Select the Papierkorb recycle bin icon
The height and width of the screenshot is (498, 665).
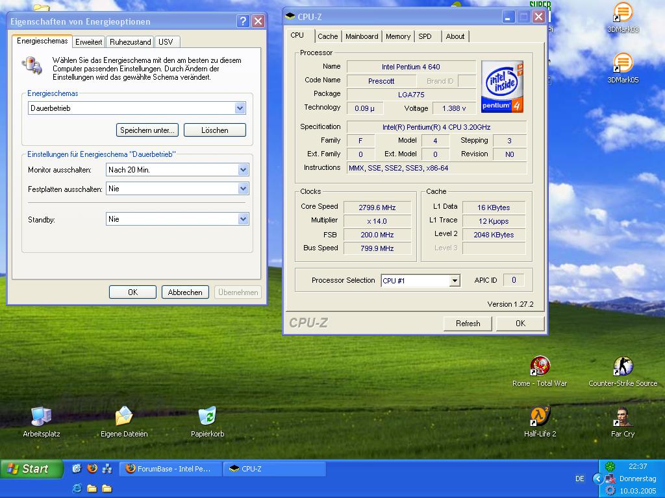click(x=207, y=421)
